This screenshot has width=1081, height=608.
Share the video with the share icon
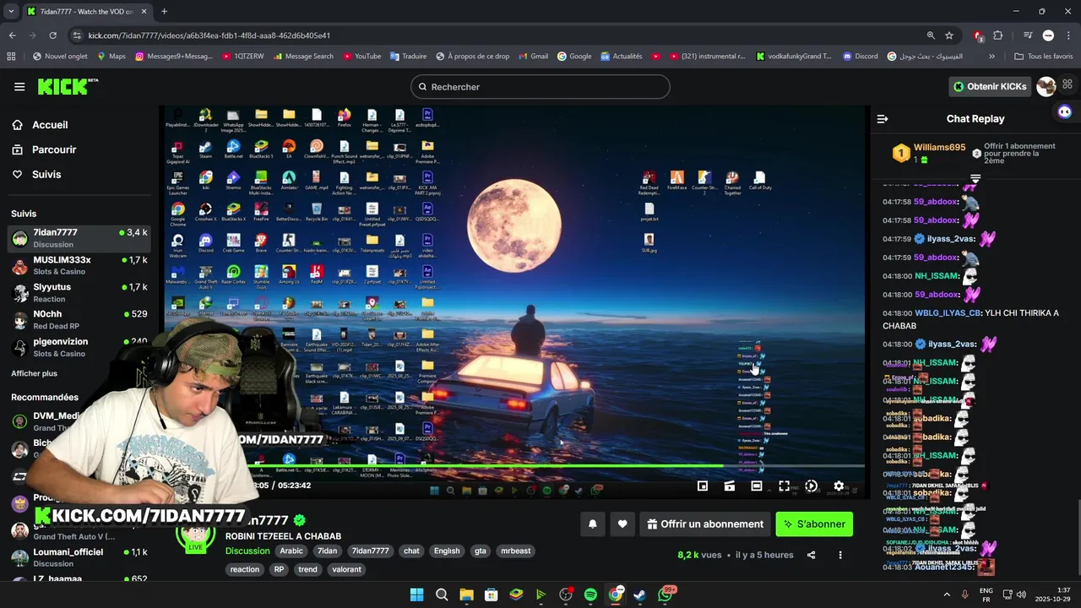(812, 555)
